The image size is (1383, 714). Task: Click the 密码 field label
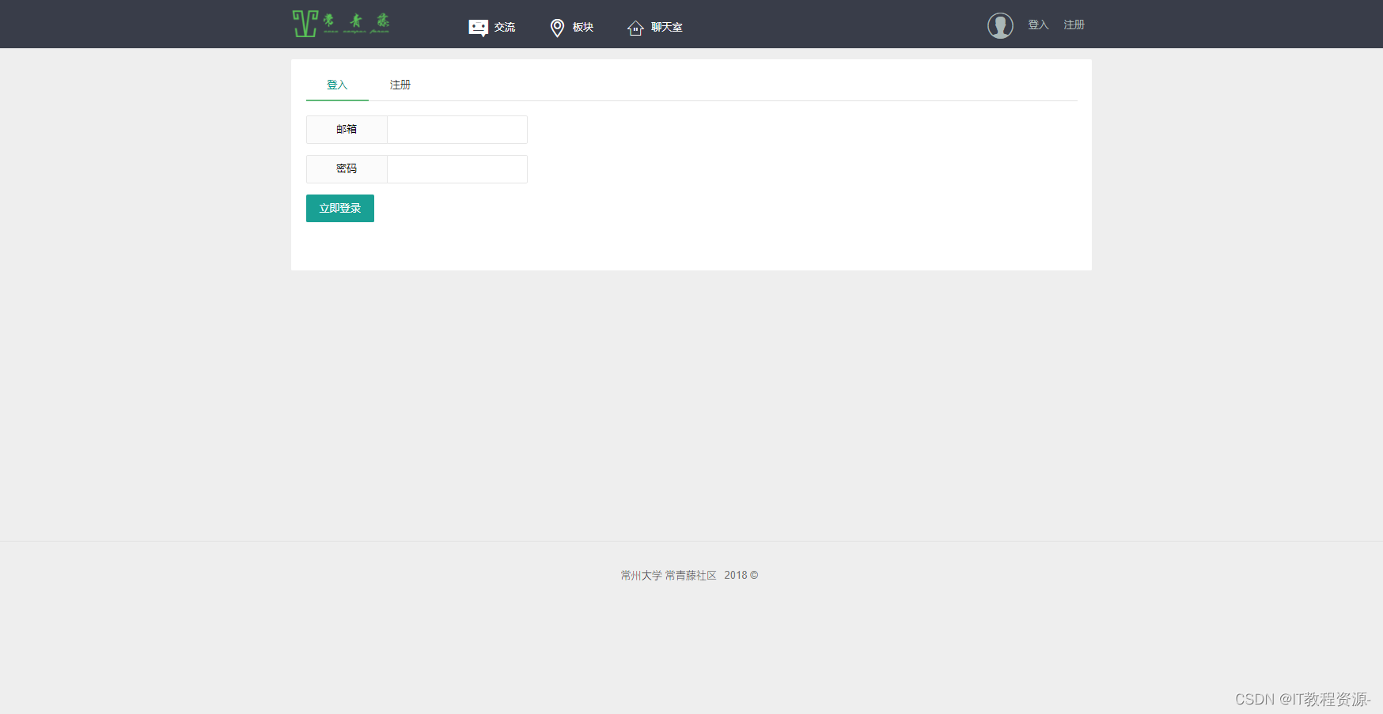[347, 169]
